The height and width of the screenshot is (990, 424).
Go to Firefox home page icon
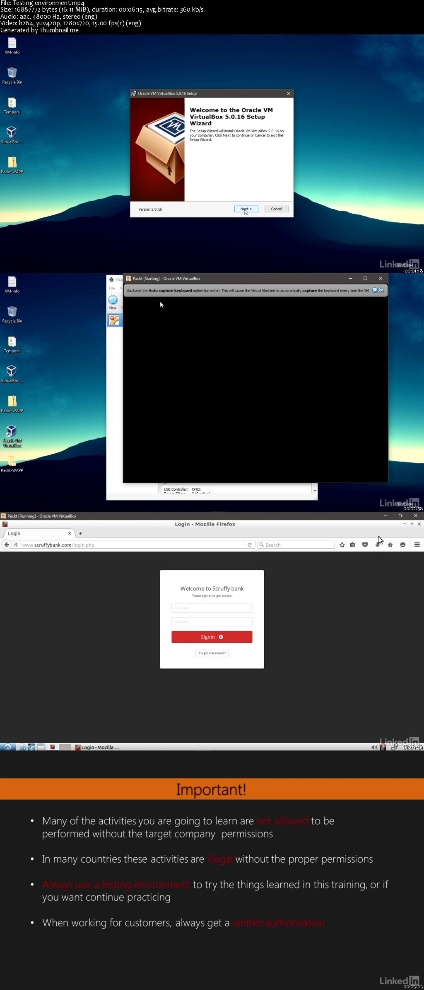390,545
